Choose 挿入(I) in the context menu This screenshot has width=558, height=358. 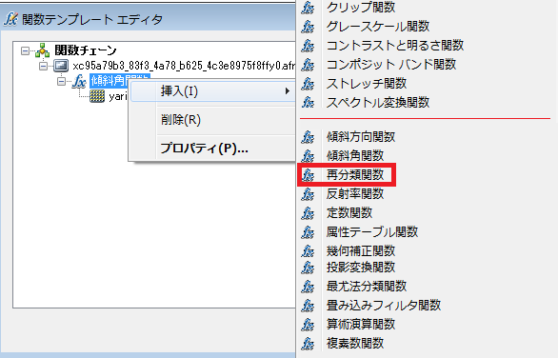(212, 91)
